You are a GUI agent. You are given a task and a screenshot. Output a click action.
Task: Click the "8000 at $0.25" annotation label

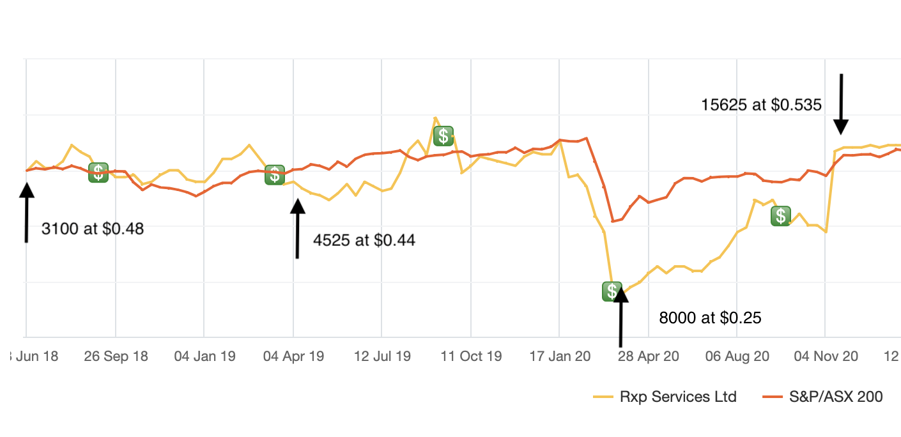click(x=710, y=318)
